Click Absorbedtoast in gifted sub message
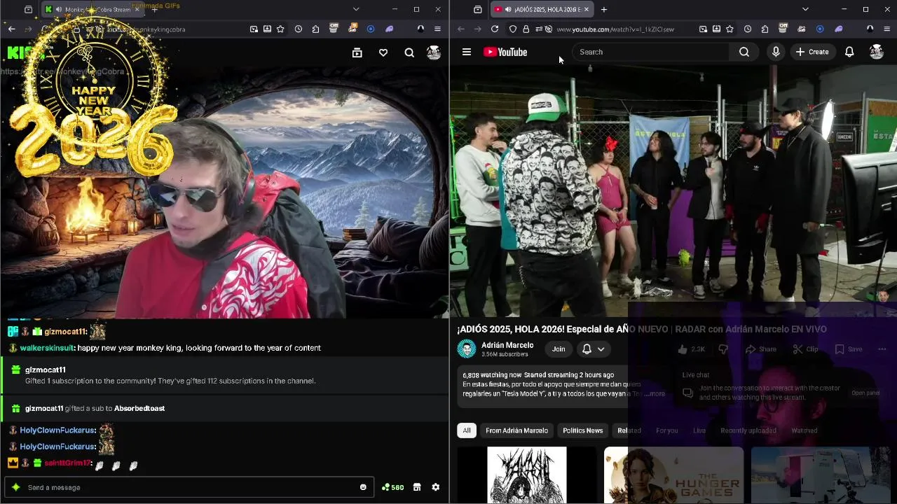The image size is (897, 504). point(139,408)
